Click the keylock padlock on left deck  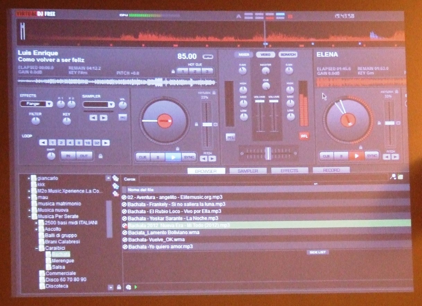(214, 93)
